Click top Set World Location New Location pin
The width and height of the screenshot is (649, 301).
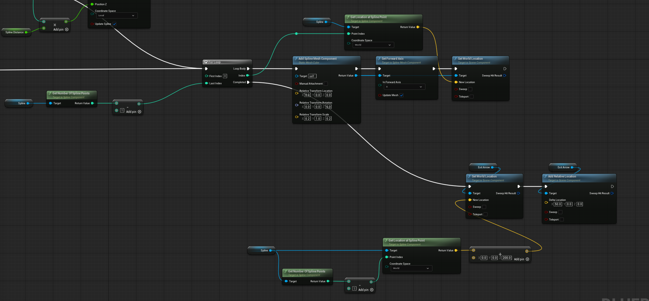coord(456,82)
